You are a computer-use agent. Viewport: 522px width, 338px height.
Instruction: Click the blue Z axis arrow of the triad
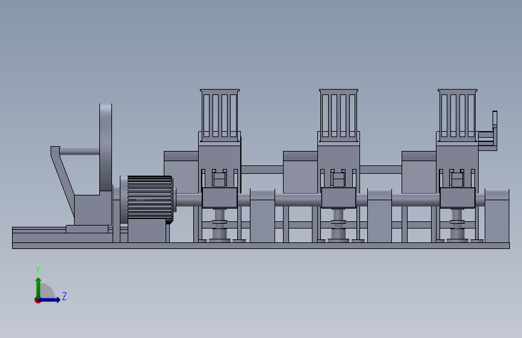pos(50,300)
